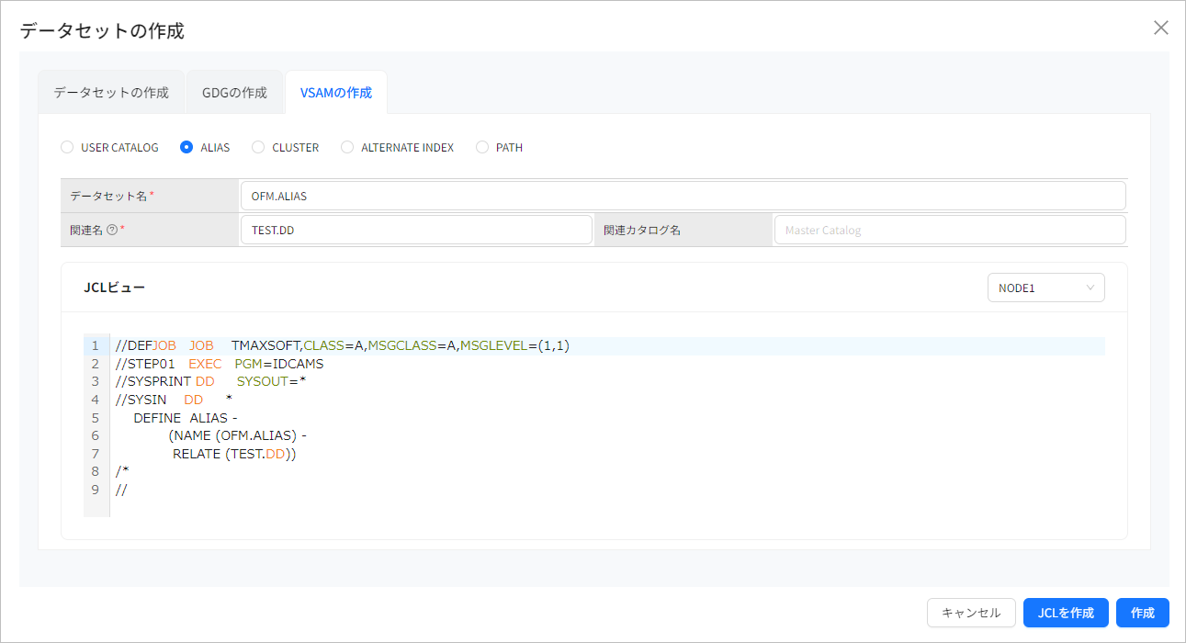Click line number 1 in the JCL view

[96, 345]
